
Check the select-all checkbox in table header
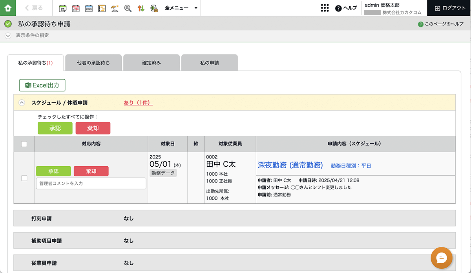pos(24,144)
